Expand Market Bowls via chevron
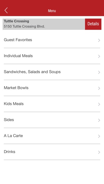The height and width of the screenshot is (184, 104). (x=99, y=88)
